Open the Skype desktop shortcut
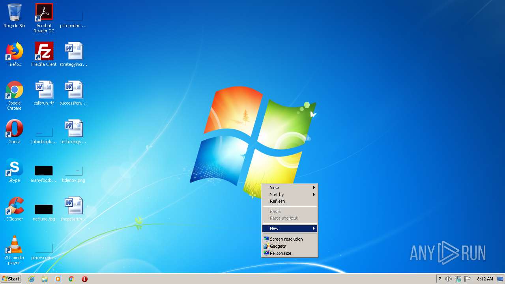 [14, 170]
